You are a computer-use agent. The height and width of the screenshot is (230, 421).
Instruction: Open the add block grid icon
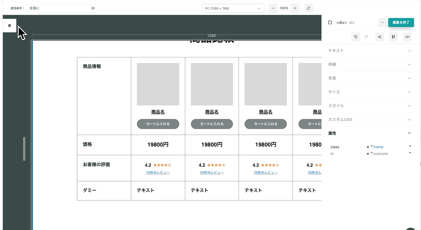pyautogui.click(x=393, y=37)
